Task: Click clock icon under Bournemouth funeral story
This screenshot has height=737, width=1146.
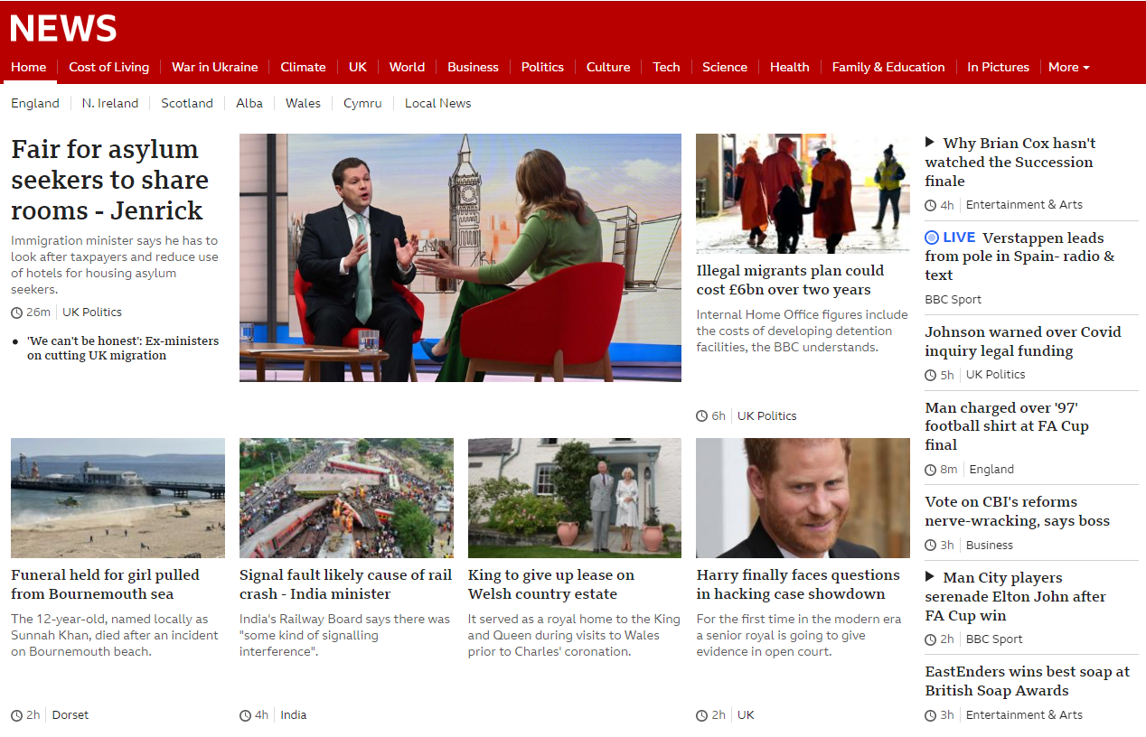Action: click(16, 715)
